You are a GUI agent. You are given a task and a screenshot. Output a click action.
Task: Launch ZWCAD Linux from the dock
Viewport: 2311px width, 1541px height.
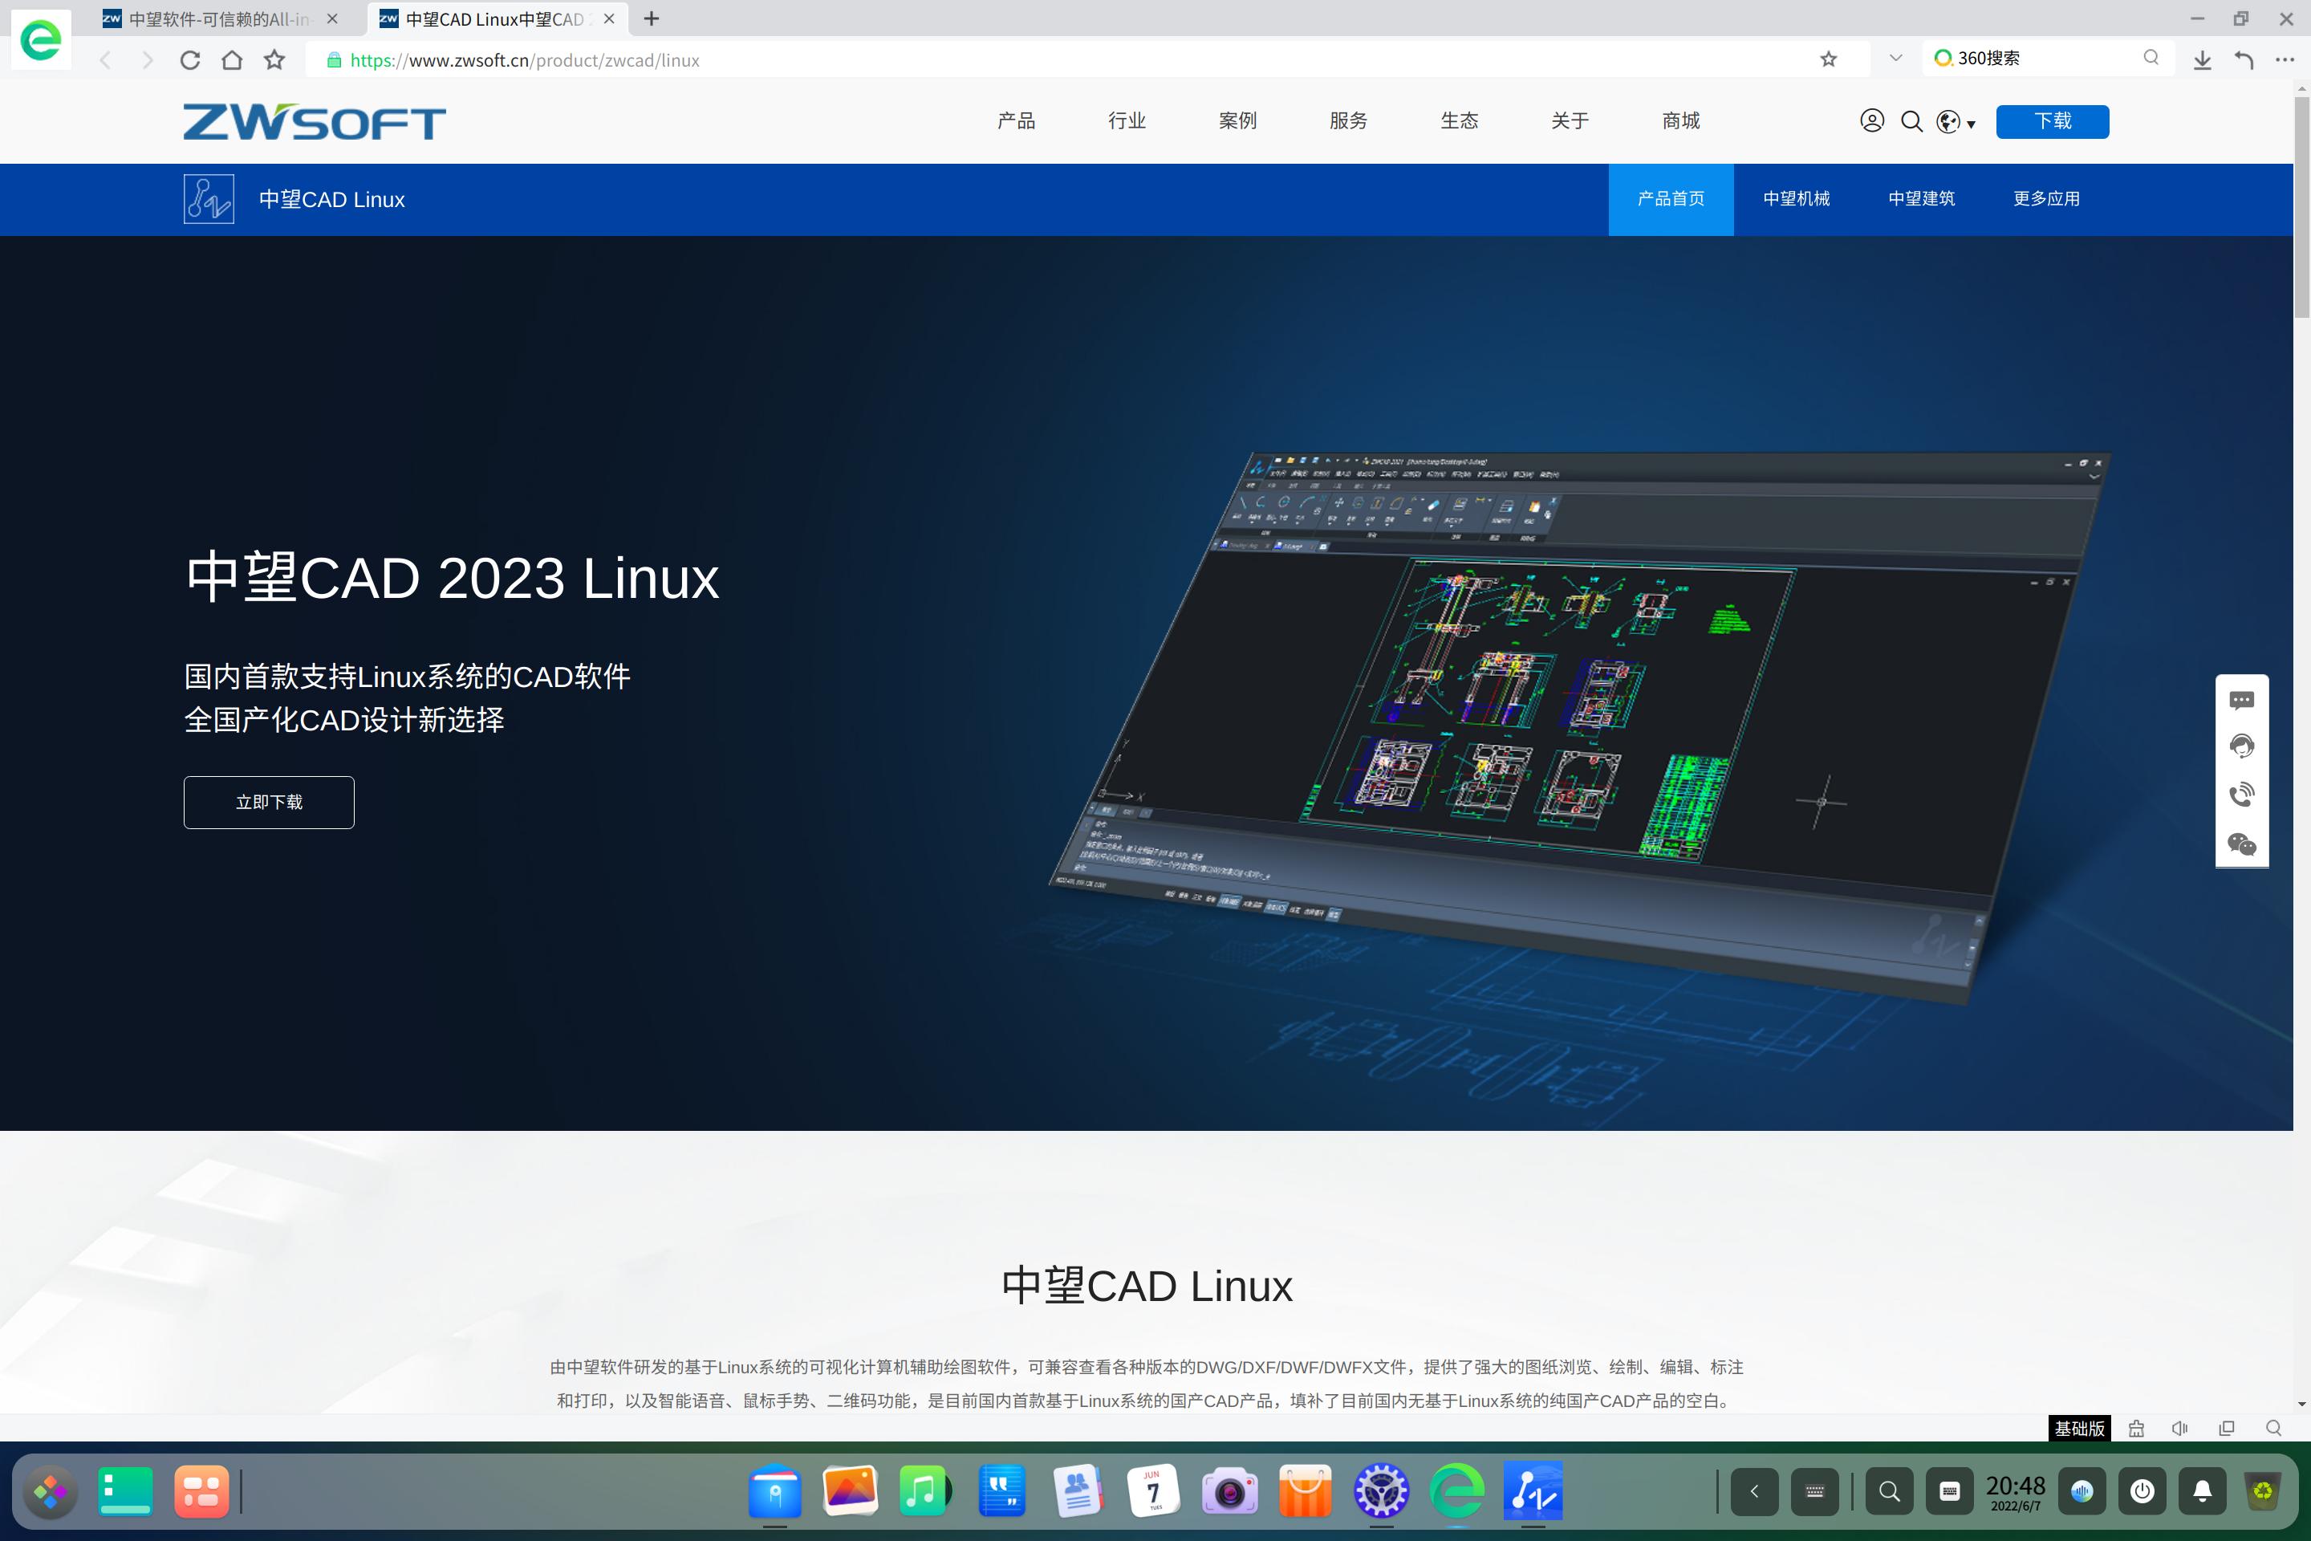(x=1533, y=1491)
